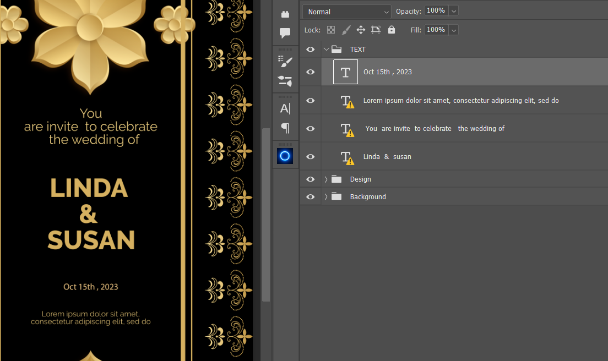
Task: Hide the Linda & susan text layer
Action: coord(311,157)
